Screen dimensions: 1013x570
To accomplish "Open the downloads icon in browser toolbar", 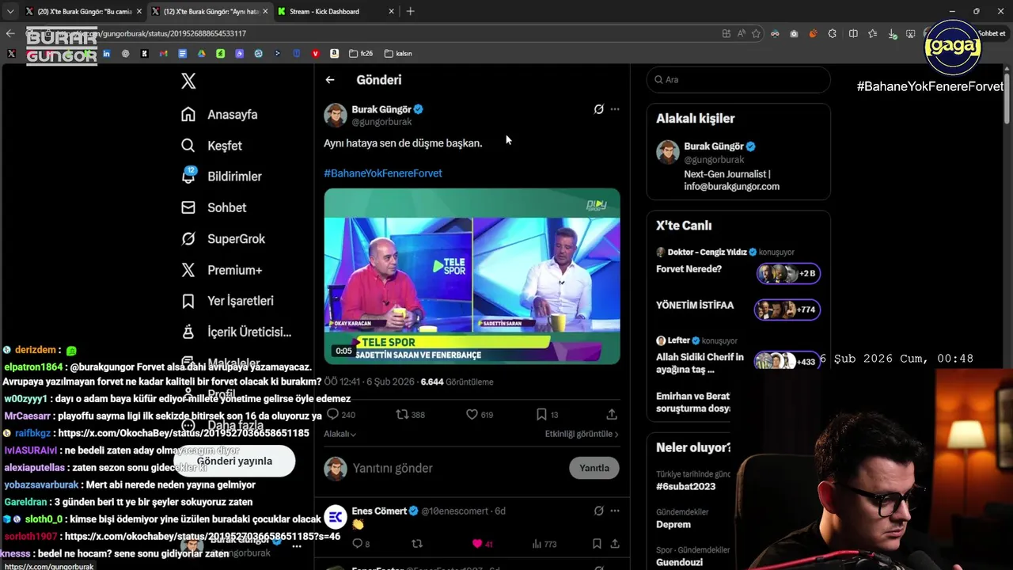I will (x=893, y=33).
